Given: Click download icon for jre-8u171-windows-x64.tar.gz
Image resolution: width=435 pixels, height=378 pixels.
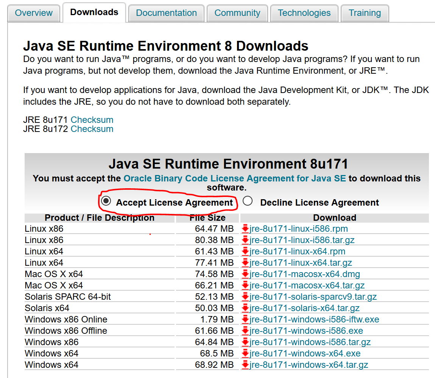Looking at the screenshot, I should point(245,365).
